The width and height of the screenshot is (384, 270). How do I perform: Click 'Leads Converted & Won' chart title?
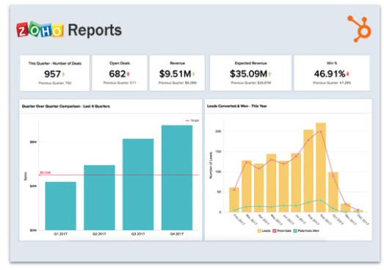(x=237, y=106)
